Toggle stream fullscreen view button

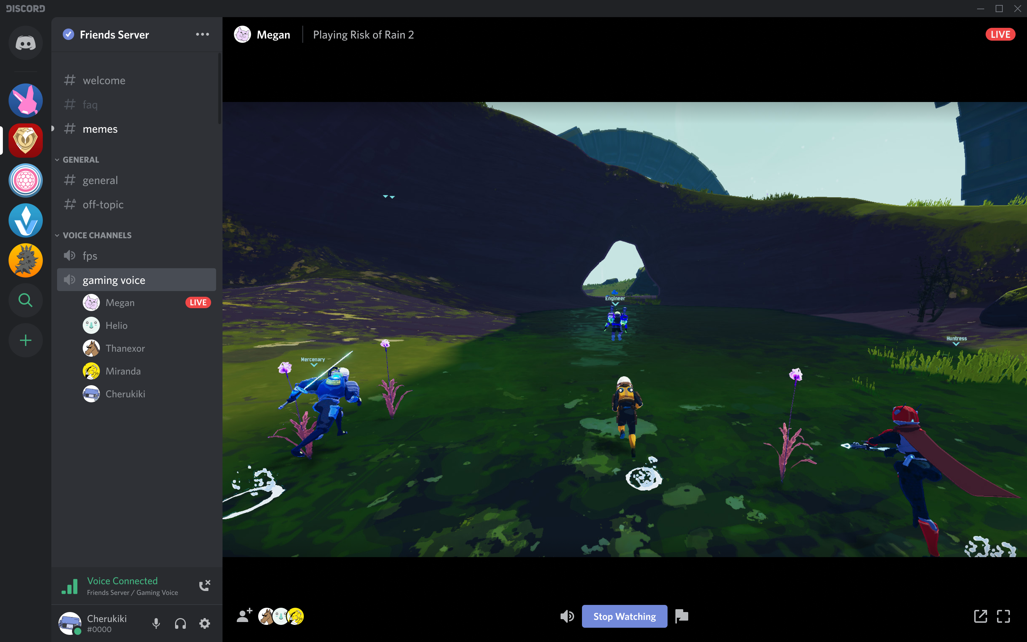tap(1003, 616)
